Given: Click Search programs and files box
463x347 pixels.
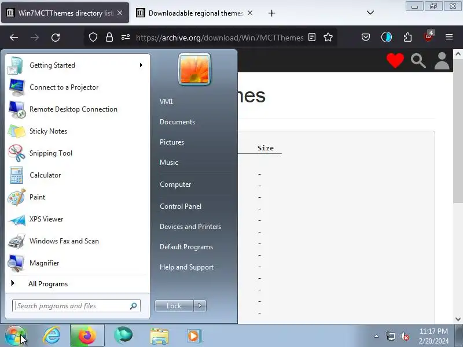Looking at the screenshot, I should 76,306.
